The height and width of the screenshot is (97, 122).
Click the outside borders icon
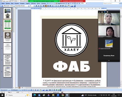(66, 6)
